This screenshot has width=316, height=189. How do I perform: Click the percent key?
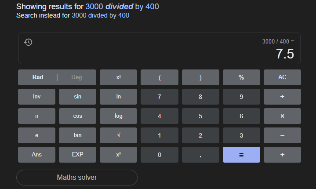[x=241, y=77]
